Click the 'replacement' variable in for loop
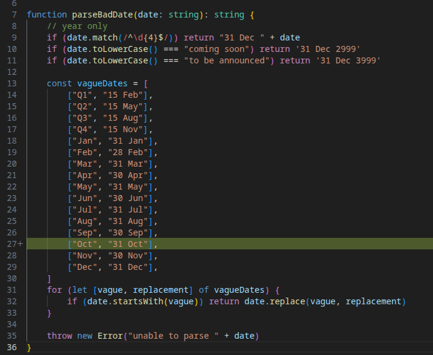Viewport: 433px width, 355px height. tap(161, 290)
